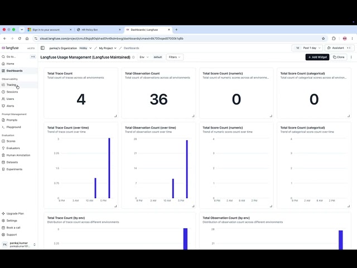Image resolution: width=357 pixels, height=268 pixels.
Task: Click browser back arrow
Action: 5,39
